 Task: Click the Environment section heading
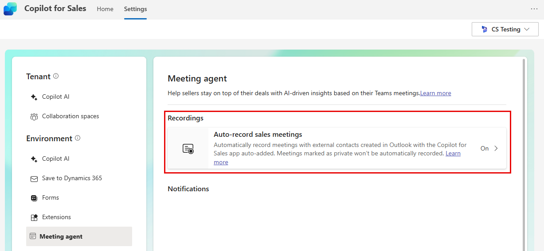tap(49, 139)
